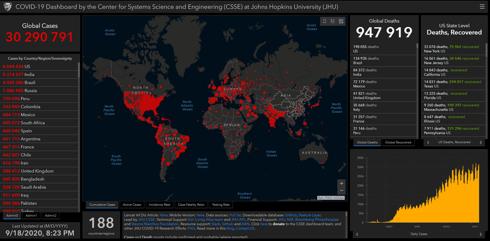Viewport: 490px width, 241px height.
Task: Select the New York US state row
Action: pyautogui.click(x=453, y=49)
